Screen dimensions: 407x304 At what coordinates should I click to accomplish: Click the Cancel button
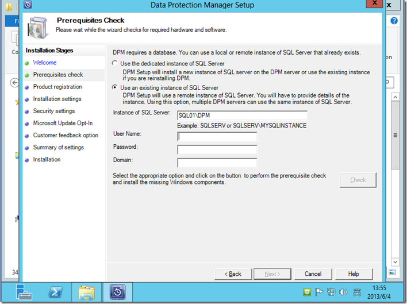click(313, 274)
